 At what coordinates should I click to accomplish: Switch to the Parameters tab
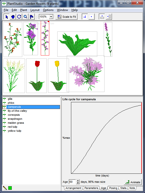(91, 188)
